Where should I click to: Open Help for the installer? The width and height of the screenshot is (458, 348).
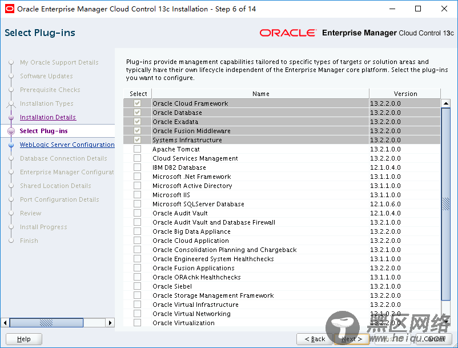click(x=24, y=339)
